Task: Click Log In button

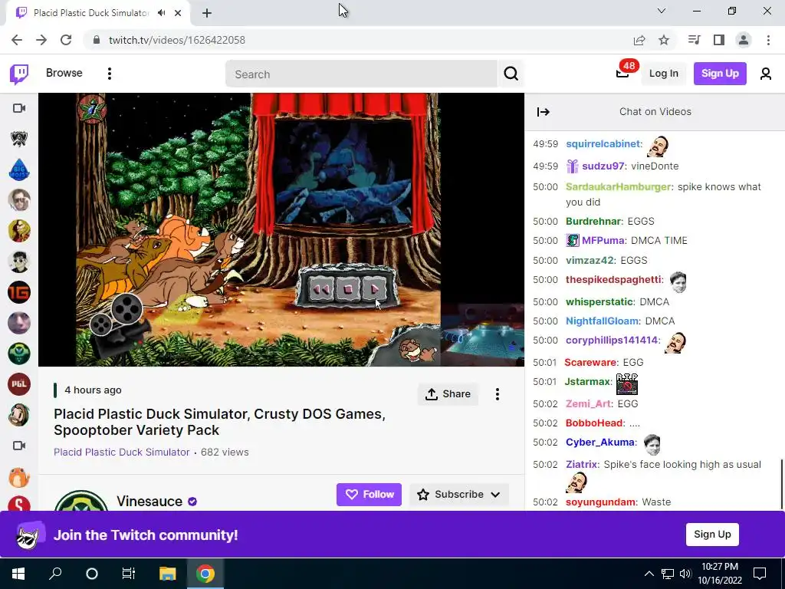Action: click(664, 74)
